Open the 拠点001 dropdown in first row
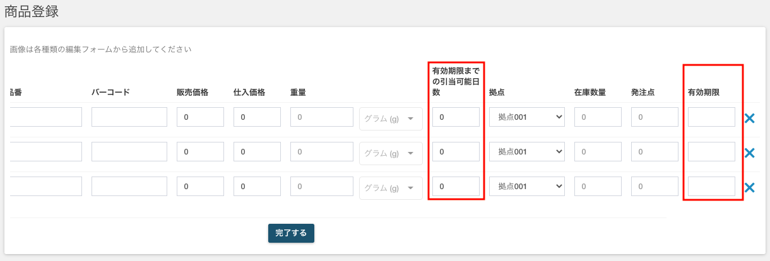Viewport: 770px width, 261px height. click(527, 117)
